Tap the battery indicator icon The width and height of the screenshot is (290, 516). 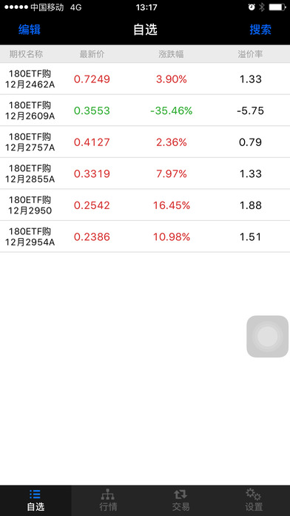pos(277,7)
